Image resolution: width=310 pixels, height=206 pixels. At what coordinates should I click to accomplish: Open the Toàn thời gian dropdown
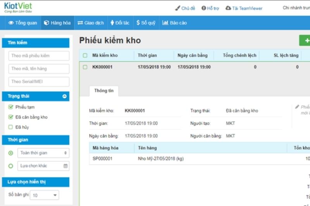(x=43, y=153)
